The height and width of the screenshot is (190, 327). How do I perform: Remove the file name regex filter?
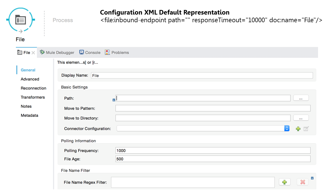point(303,182)
